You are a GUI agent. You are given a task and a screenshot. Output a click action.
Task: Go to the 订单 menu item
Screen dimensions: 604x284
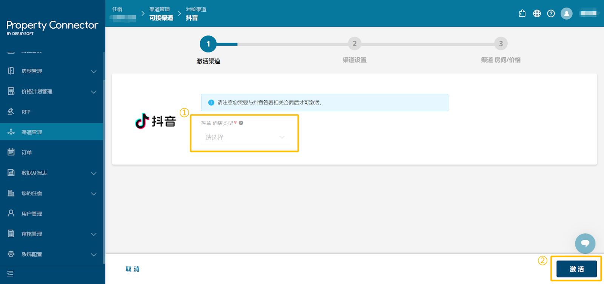tap(51, 152)
